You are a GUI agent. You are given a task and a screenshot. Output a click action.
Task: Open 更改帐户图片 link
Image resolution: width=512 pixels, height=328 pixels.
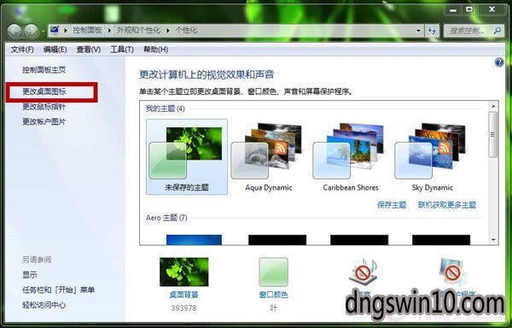pyautogui.click(x=44, y=121)
